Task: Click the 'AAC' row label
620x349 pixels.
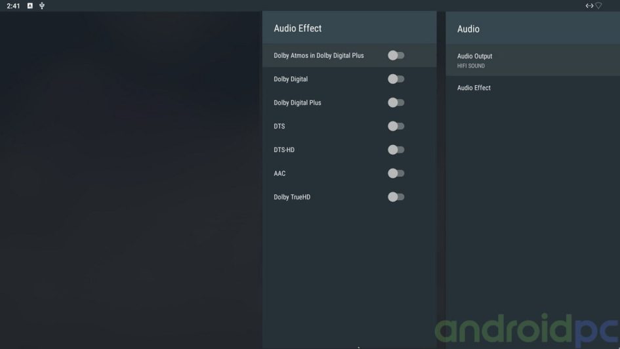Action: point(279,173)
